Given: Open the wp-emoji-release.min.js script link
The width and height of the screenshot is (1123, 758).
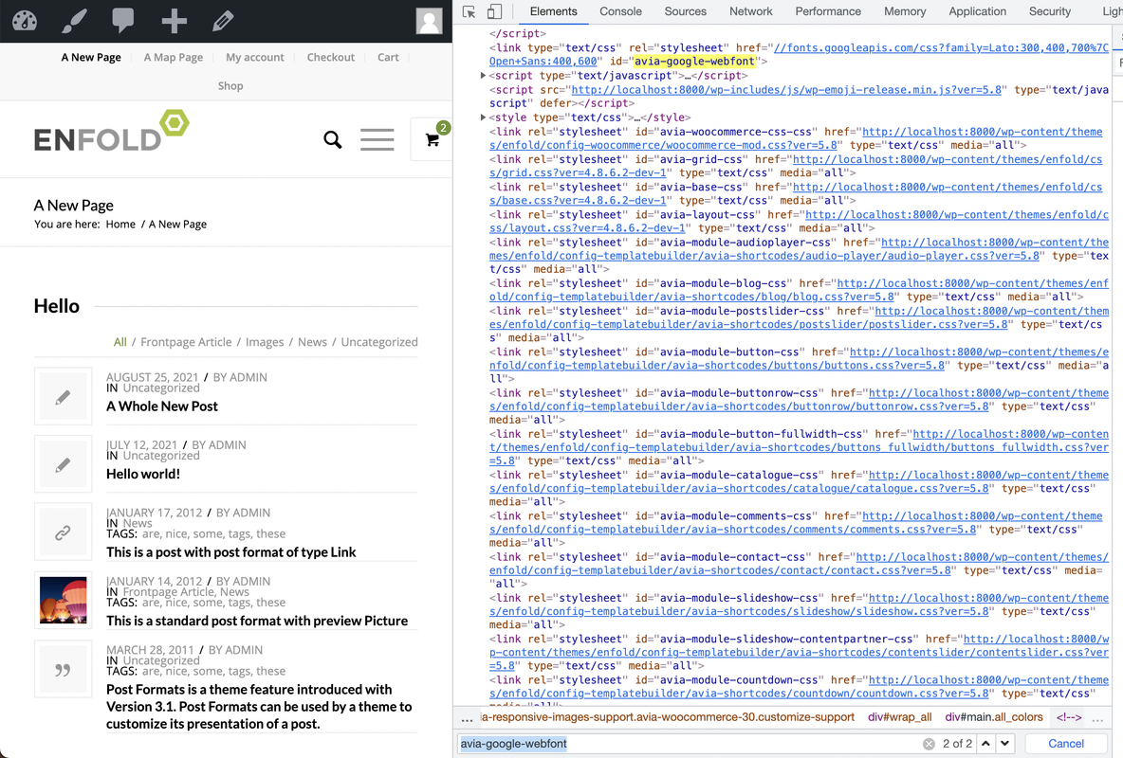Looking at the screenshot, I should coord(786,89).
